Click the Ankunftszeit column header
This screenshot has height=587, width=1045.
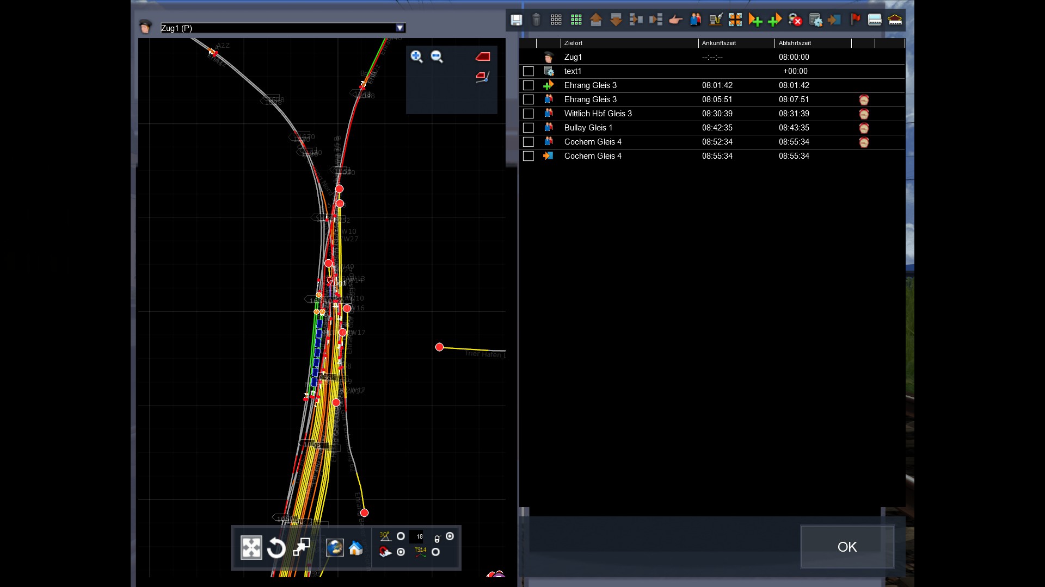tap(718, 43)
